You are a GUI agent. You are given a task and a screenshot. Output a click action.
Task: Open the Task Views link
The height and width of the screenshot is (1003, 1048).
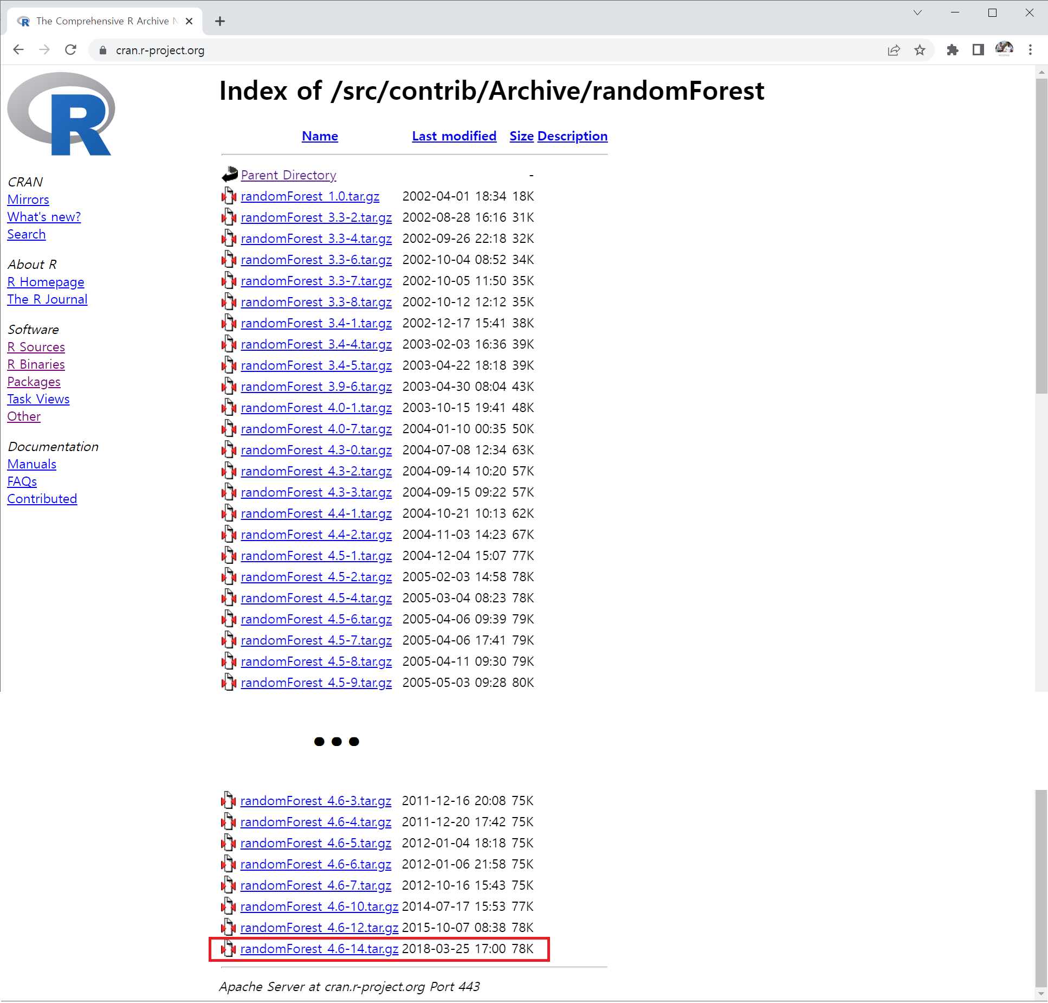tap(38, 398)
